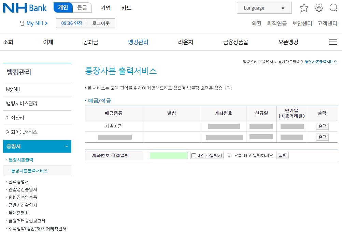Viewport: 342px width, 232px height.
Task: Click info icon beside hyphen instruction
Action: click(229, 155)
